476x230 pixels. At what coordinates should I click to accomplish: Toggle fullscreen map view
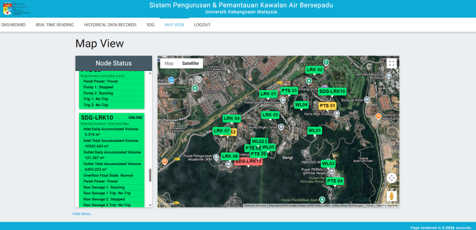click(x=391, y=64)
